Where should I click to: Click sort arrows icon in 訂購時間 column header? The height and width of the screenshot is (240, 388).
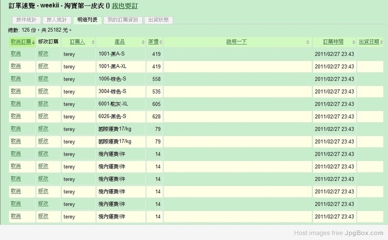tap(355, 42)
